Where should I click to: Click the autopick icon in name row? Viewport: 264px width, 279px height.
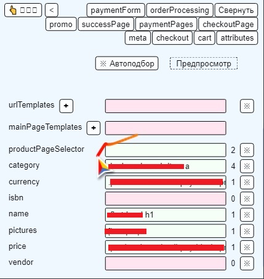(247, 214)
